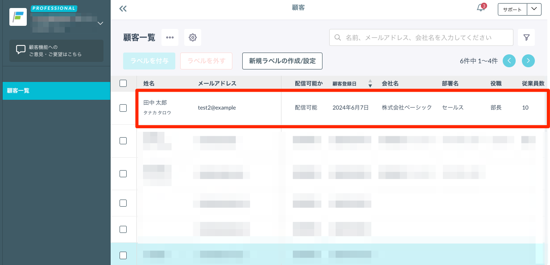Collapse sidebar with double chevron icon
The width and height of the screenshot is (550, 265).
click(x=123, y=8)
